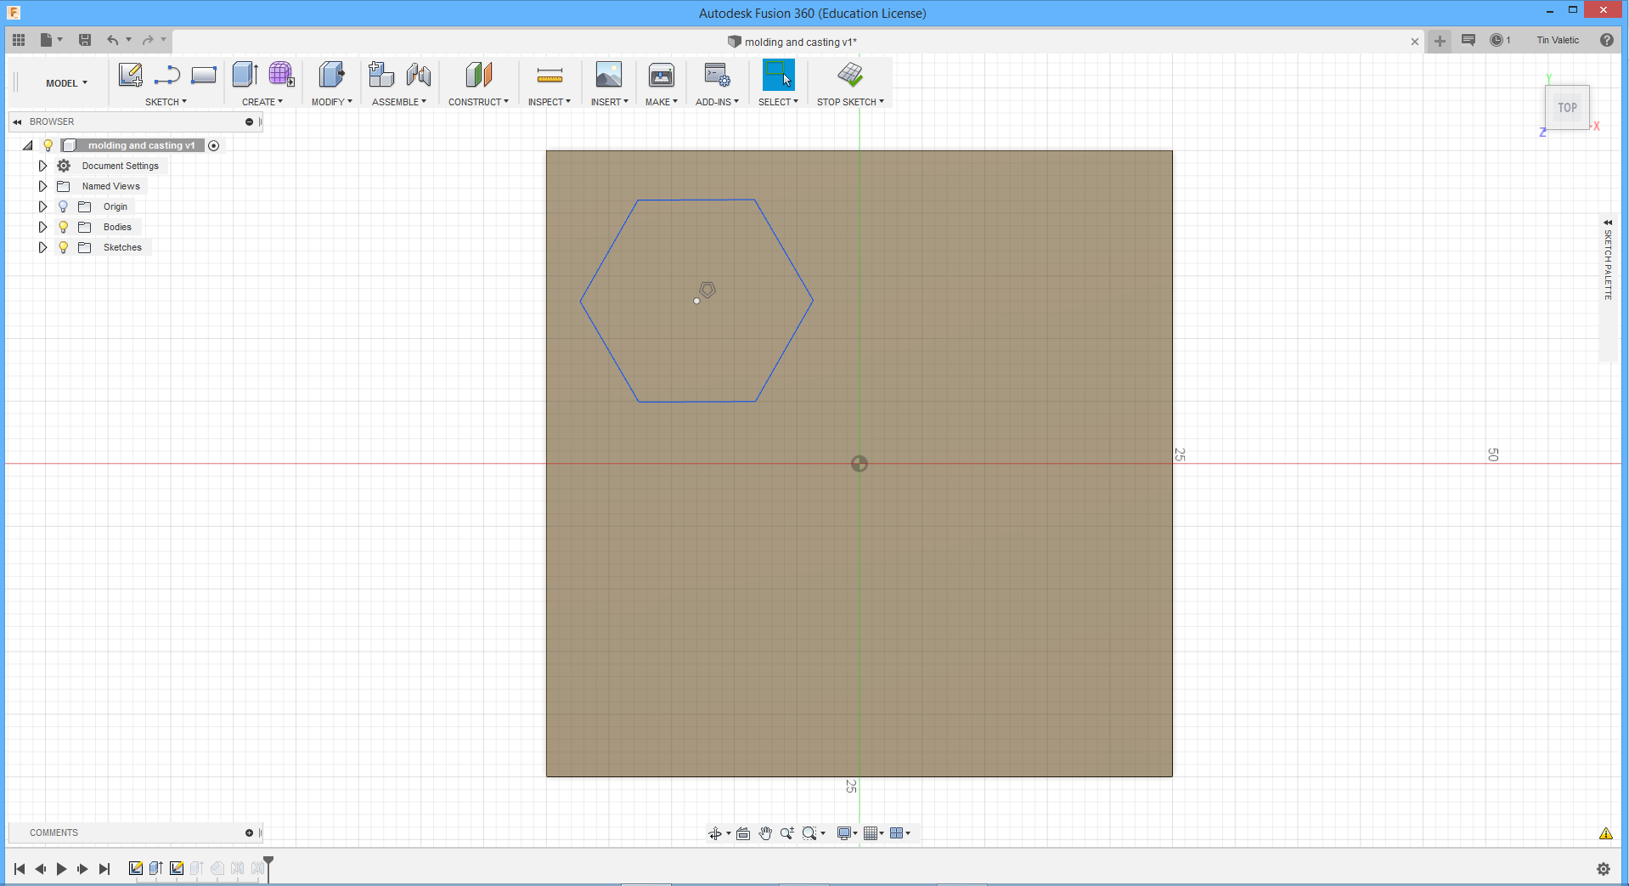The image size is (1629, 886).
Task: Open the job status clock icon
Action: point(1497,40)
